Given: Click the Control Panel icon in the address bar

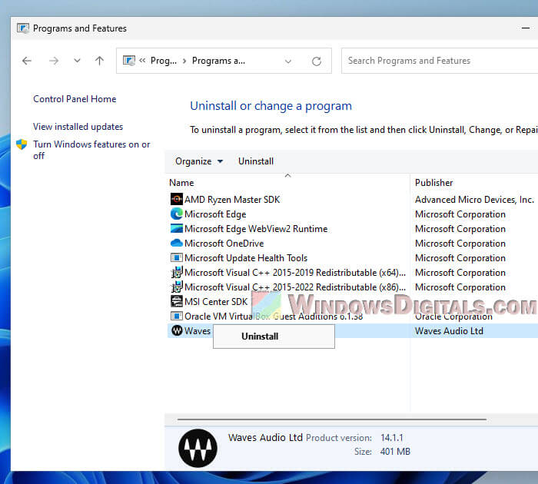Looking at the screenshot, I should pyautogui.click(x=129, y=61).
